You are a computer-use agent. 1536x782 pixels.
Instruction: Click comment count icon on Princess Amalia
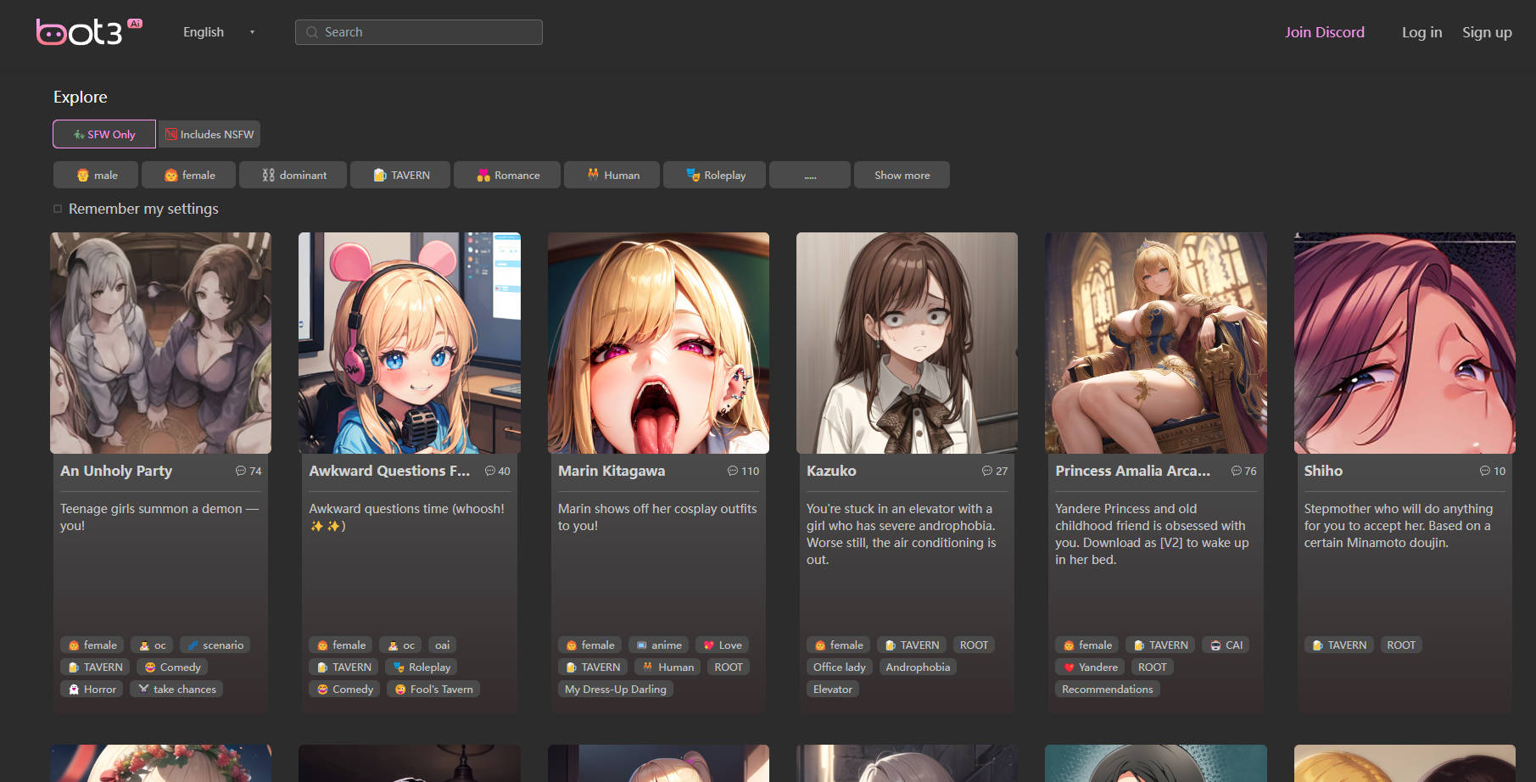(x=1237, y=471)
